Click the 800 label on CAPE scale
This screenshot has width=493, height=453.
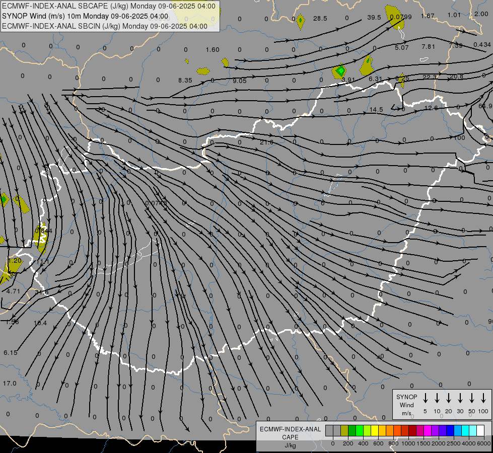coord(393,443)
